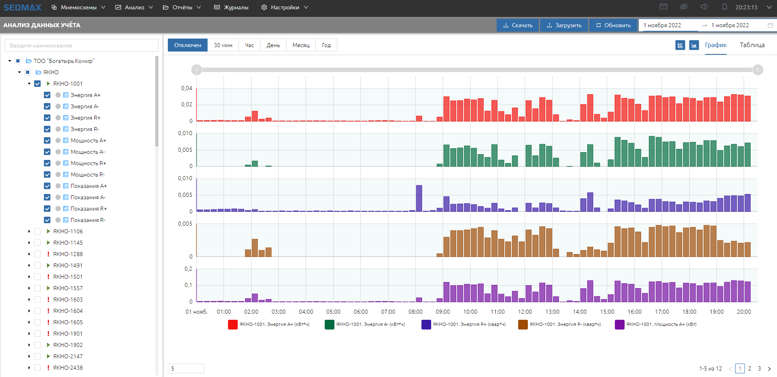
Task: Collapse the ЯКНО-1001 tree node
Action: pyautogui.click(x=29, y=84)
